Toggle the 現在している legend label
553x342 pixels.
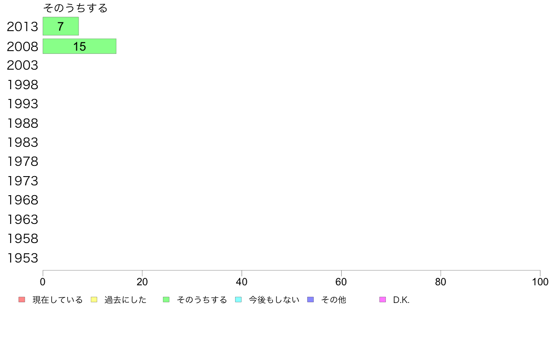coord(57,300)
